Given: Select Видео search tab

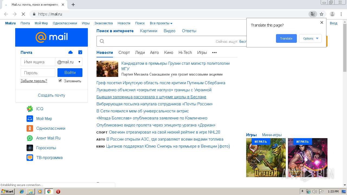Looking at the screenshot, I should (169, 31).
